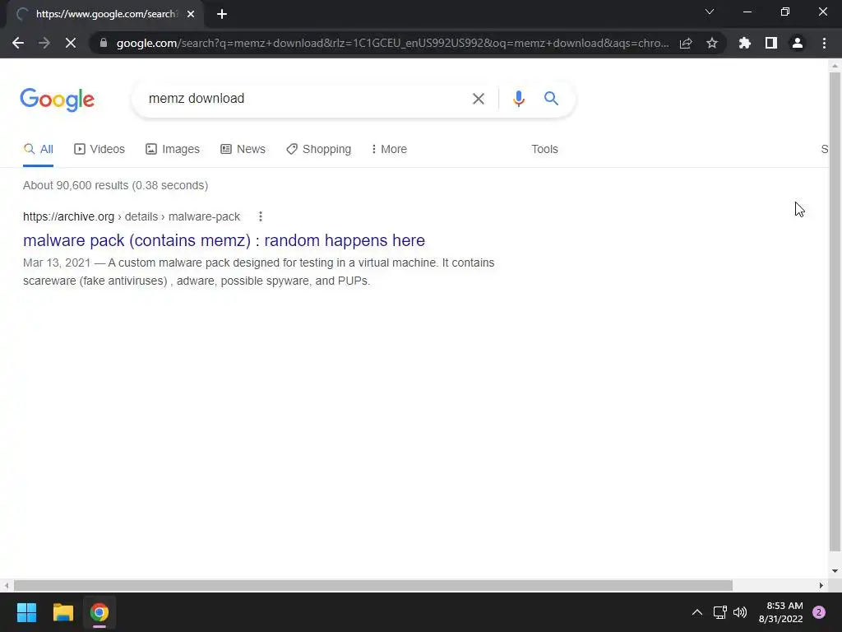Click the archive.org breadcrumb URL
This screenshot has height=632, width=842.
click(x=132, y=216)
